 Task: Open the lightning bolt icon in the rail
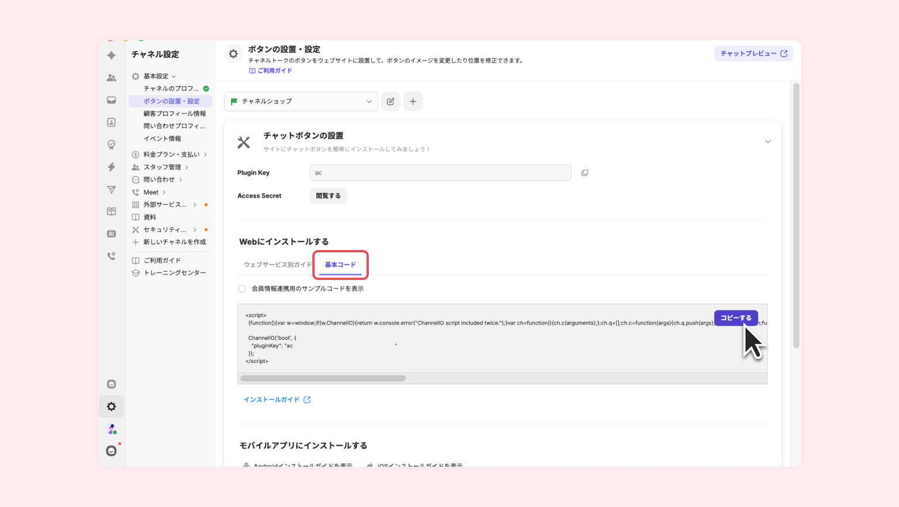point(111,167)
